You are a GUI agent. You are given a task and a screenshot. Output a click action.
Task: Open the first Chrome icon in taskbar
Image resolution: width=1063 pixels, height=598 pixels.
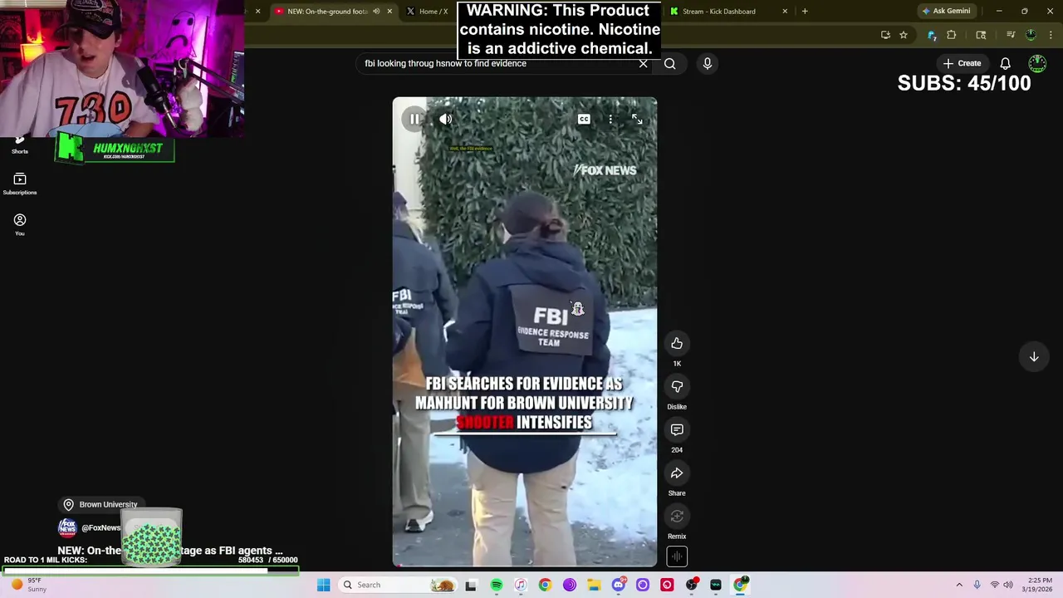545,585
